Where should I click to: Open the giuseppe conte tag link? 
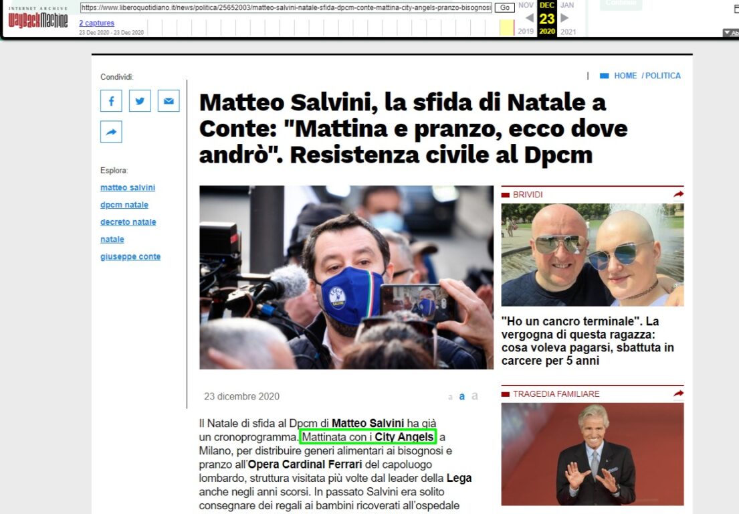(x=130, y=256)
